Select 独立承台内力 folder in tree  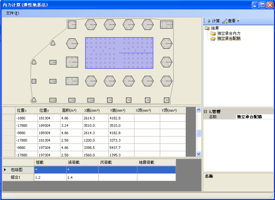[x=229, y=33]
